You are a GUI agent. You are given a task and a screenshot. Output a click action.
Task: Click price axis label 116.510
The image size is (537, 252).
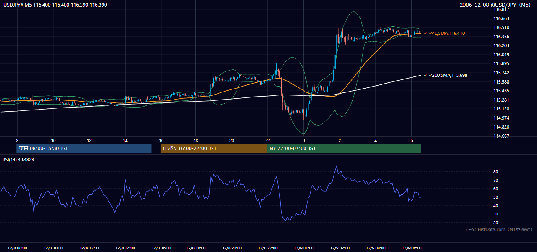click(x=501, y=27)
